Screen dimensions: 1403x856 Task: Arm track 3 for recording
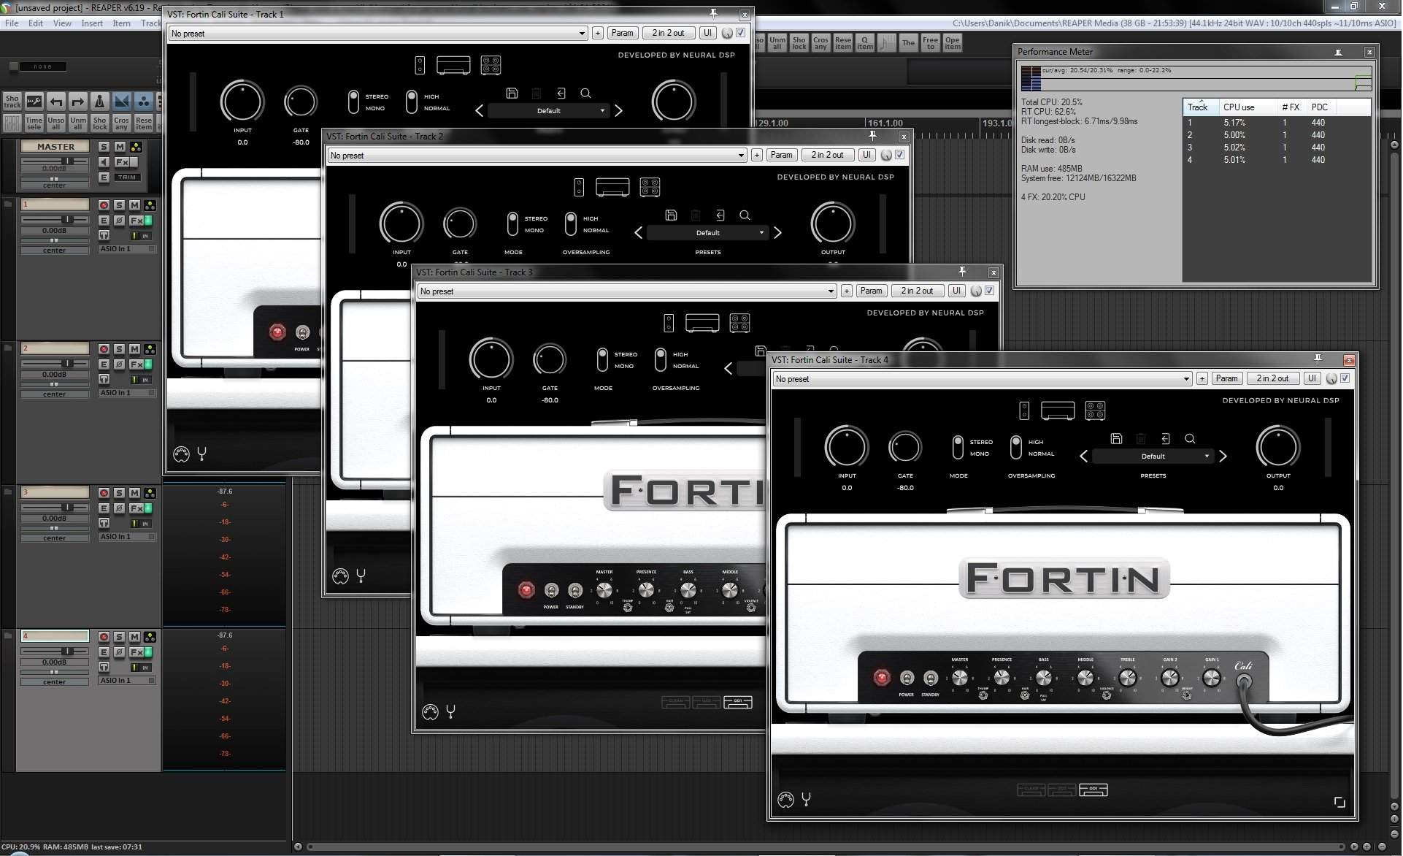coord(104,493)
